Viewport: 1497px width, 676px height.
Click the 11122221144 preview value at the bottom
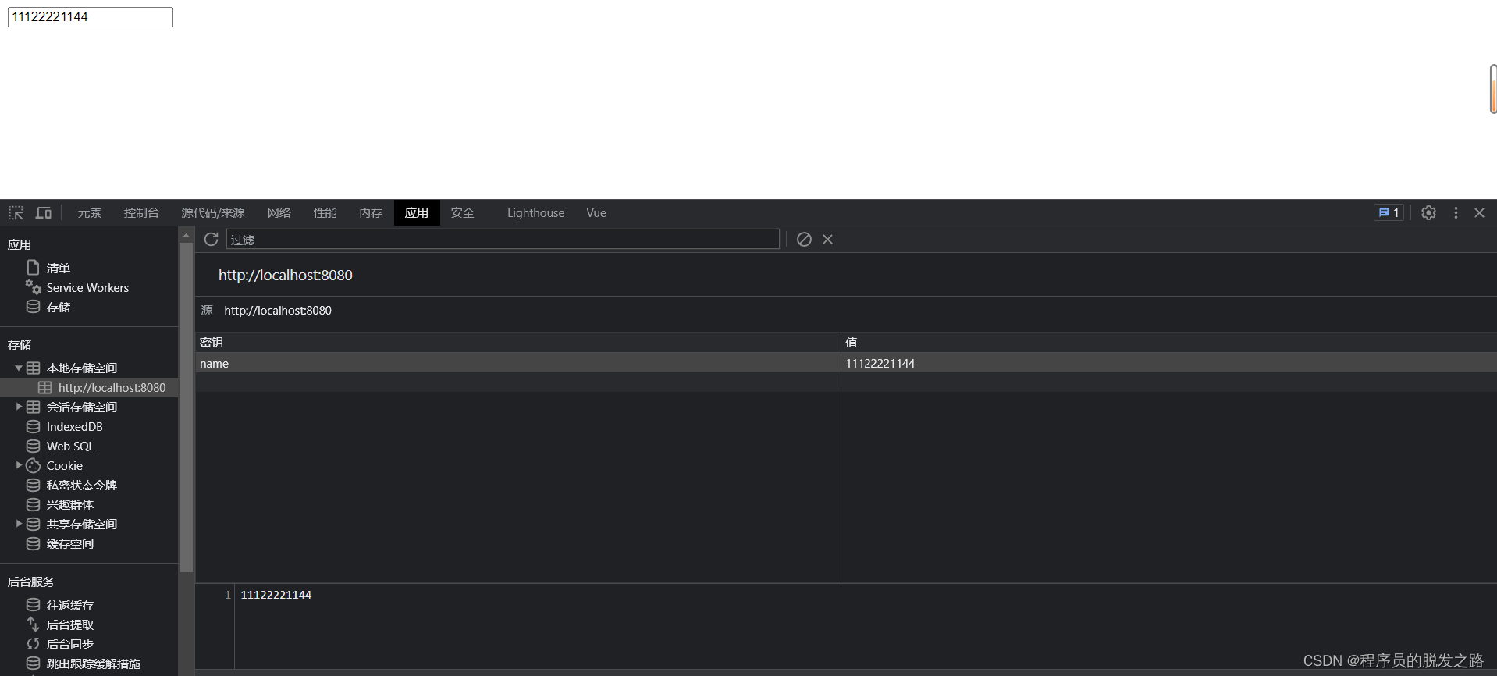pos(276,595)
